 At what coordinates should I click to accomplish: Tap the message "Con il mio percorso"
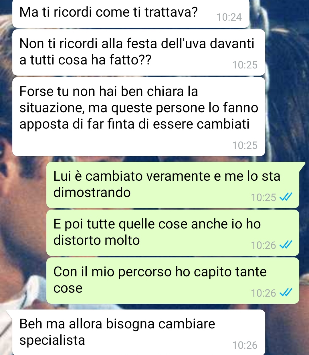[173, 281]
